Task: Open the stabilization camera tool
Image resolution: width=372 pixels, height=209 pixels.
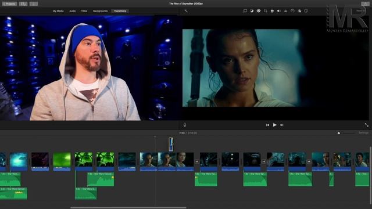Action: click(x=272, y=11)
